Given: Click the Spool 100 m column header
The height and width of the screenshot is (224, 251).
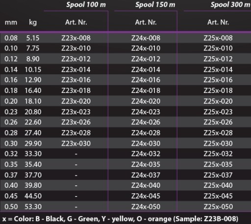Looking at the screenshot, I should click(x=86, y=5).
